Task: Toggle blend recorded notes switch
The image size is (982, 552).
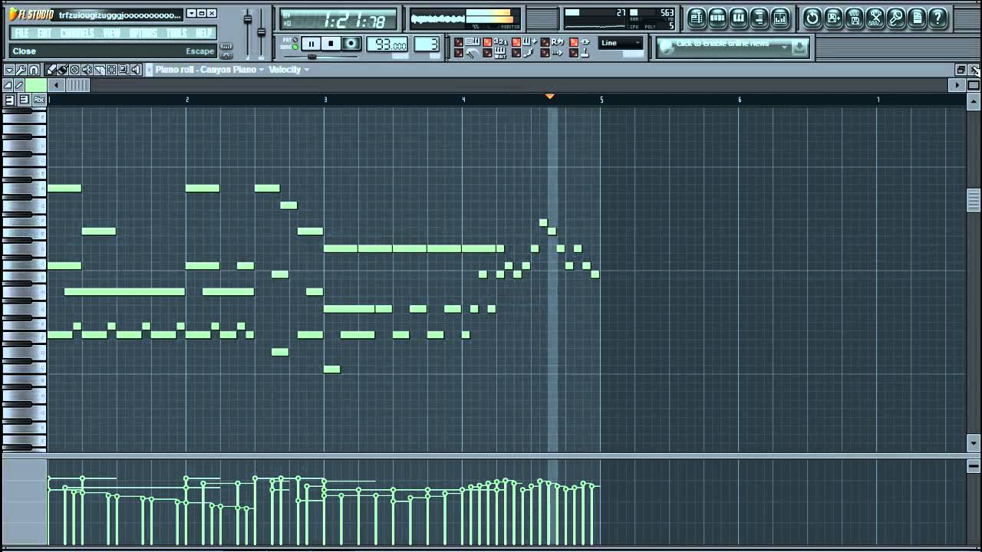Action: [516, 42]
